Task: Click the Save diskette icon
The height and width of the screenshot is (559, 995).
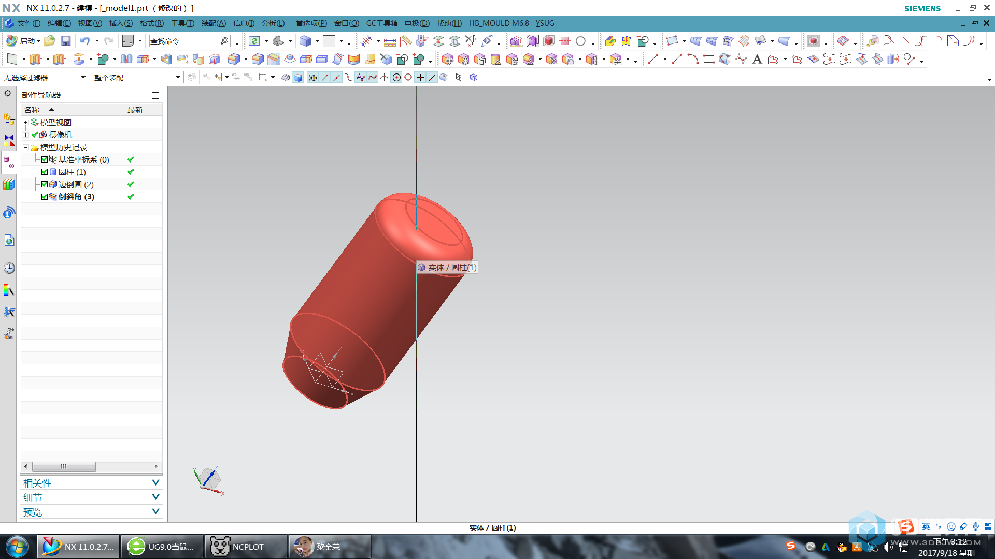Action: 66,41
